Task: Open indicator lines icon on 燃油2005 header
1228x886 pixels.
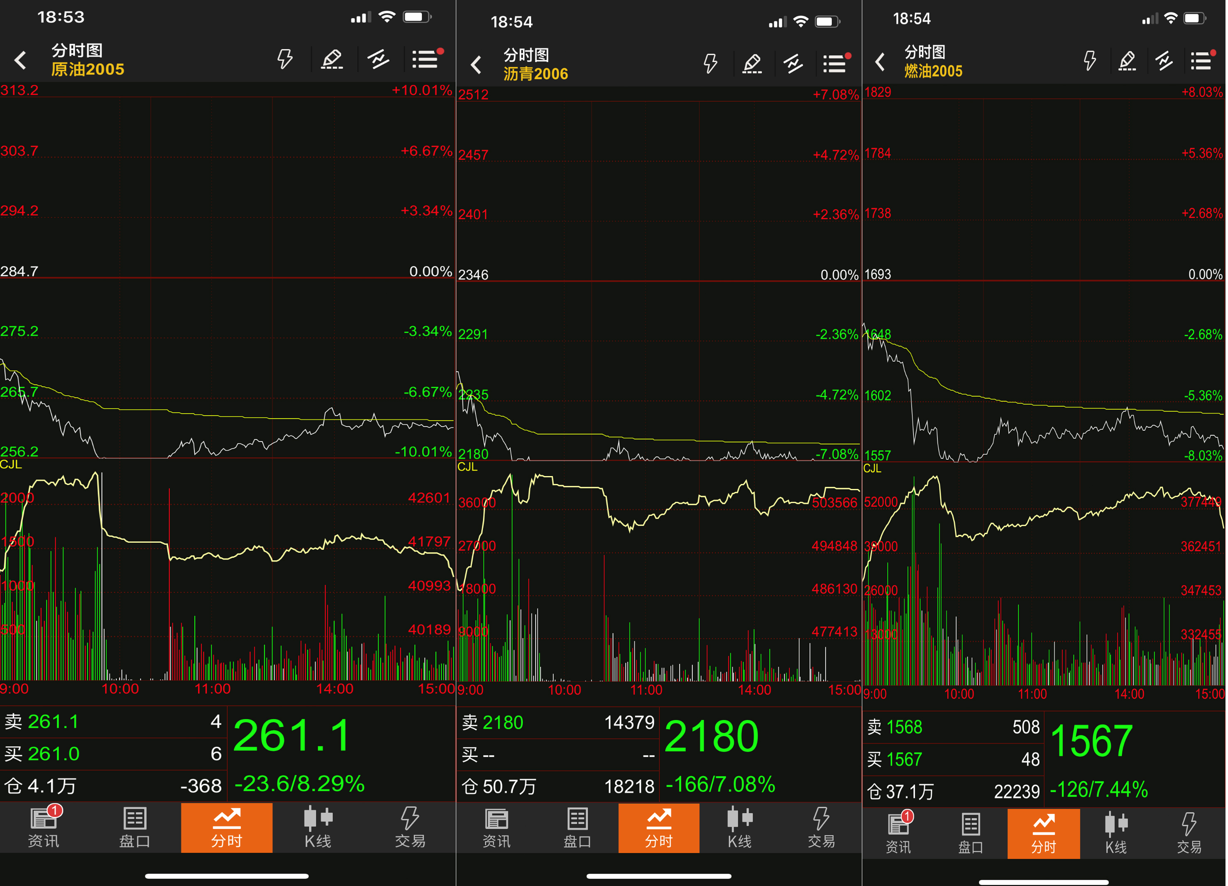Action: point(1164,61)
